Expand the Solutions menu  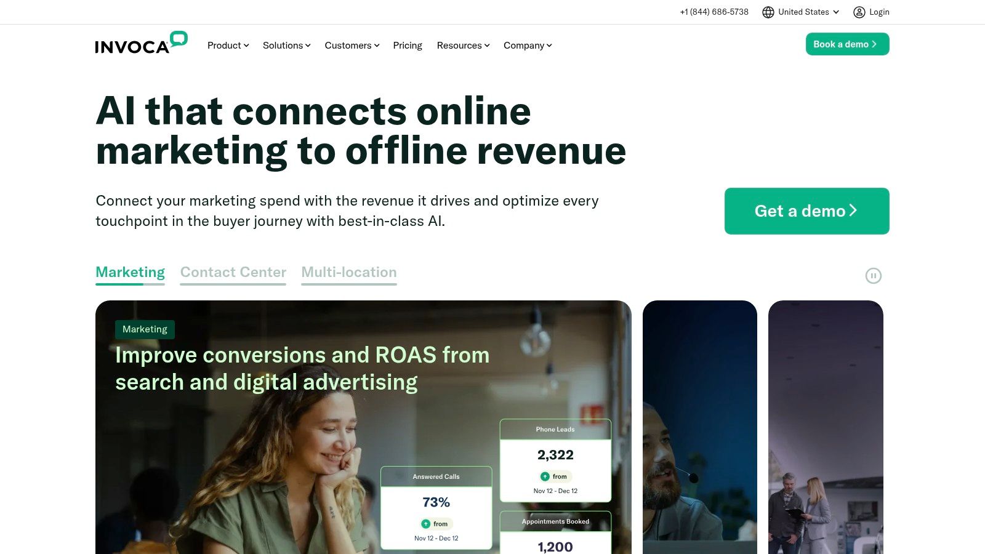tap(286, 46)
